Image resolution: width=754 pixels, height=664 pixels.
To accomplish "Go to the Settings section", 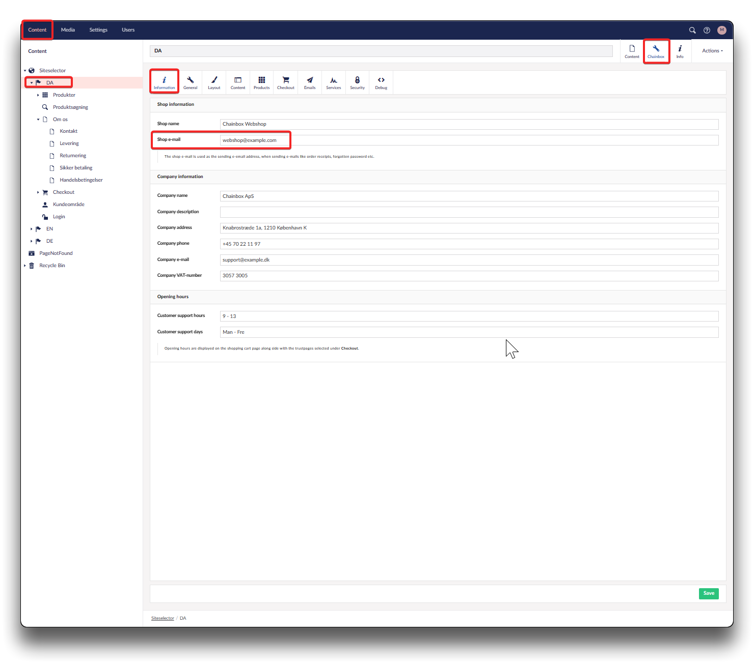I will (x=98, y=30).
